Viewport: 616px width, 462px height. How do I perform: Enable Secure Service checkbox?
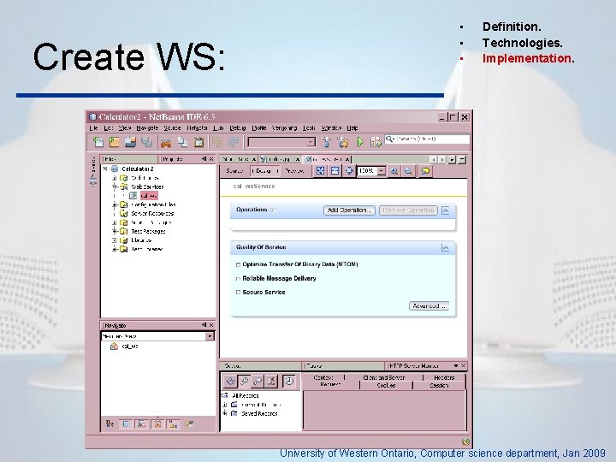tap(238, 293)
